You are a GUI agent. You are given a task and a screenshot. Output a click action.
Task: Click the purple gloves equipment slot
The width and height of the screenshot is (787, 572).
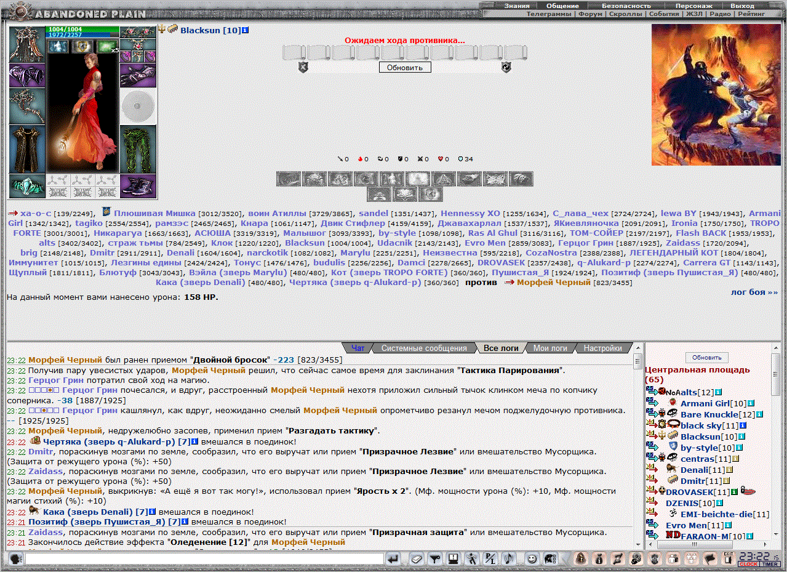click(138, 75)
